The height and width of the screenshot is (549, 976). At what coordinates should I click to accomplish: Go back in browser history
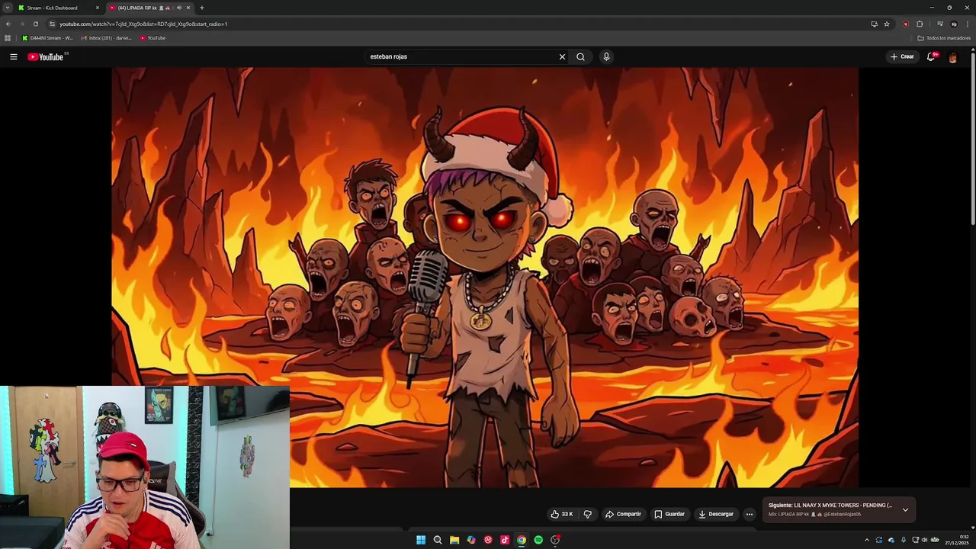point(8,24)
